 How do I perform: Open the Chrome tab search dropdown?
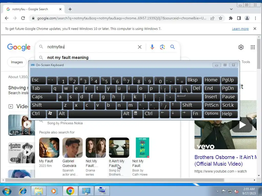pos(231,9)
